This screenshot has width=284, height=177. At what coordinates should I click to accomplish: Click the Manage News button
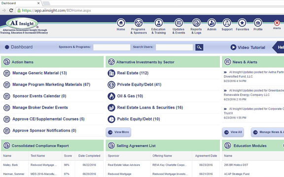[x=268, y=132]
